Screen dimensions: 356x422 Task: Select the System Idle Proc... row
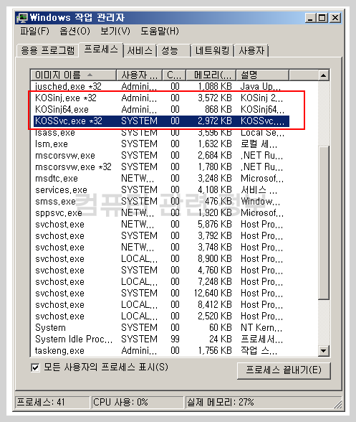[161, 339]
